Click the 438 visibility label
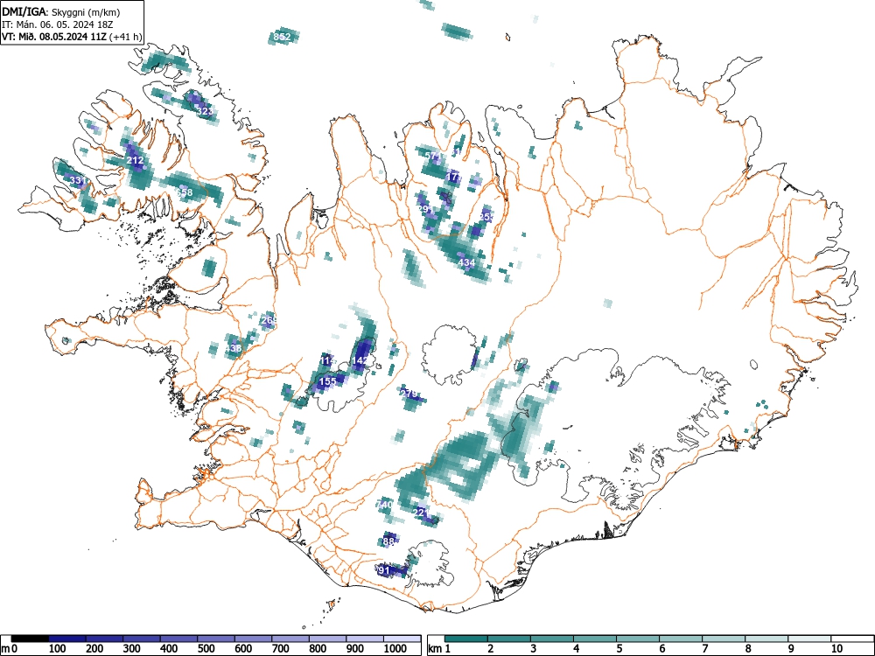Screen dimensions: 875x656 click(x=234, y=348)
